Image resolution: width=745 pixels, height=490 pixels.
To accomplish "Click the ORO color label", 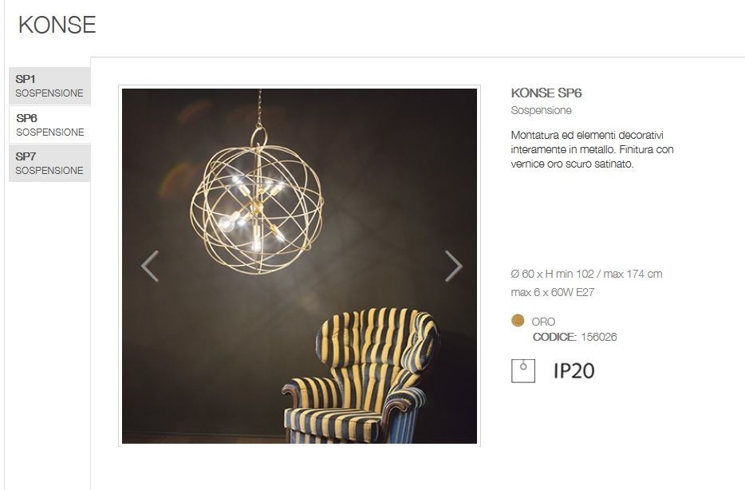I will [x=543, y=322].
